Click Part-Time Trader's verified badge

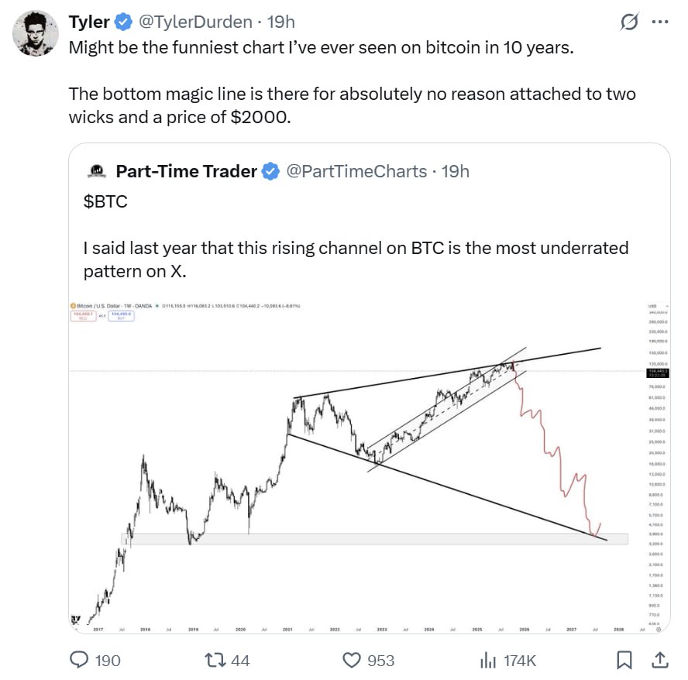click(x=270, y=171)
